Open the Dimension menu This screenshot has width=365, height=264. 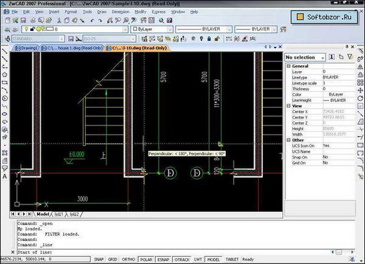click(x=120, y=12)
